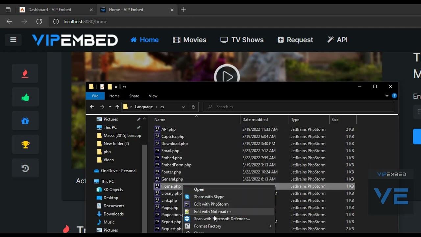
Task: Open a new browser tab
Action: click(184, 10)
